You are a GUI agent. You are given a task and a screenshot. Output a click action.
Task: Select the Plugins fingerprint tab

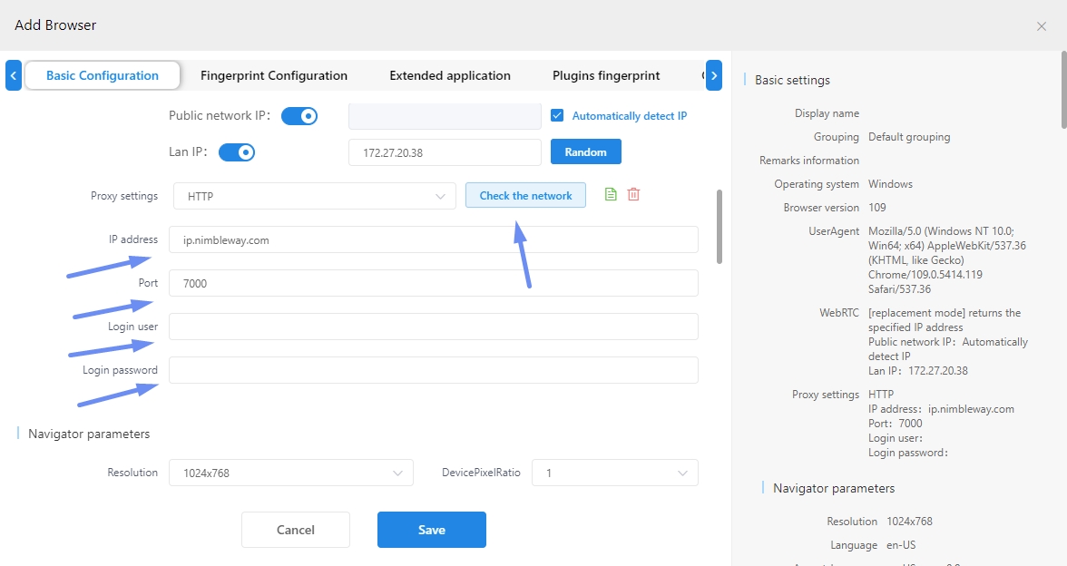click(x=606, y=75)
